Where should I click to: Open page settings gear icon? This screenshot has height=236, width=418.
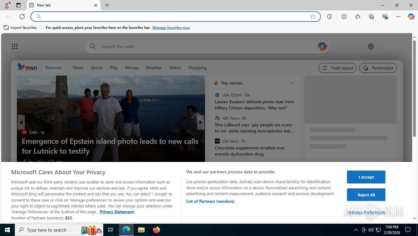click(x=371, y=46)
